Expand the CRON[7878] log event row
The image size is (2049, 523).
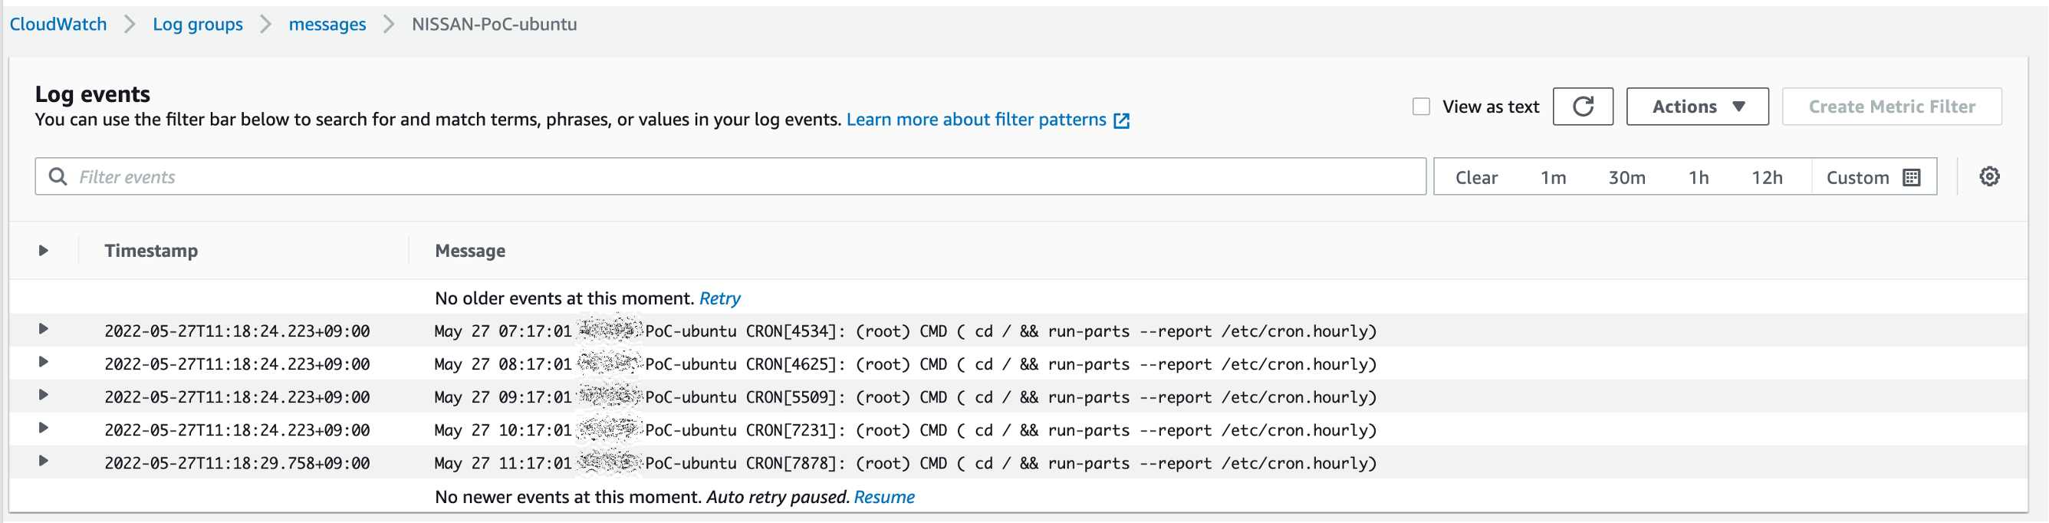pos(44,462)
